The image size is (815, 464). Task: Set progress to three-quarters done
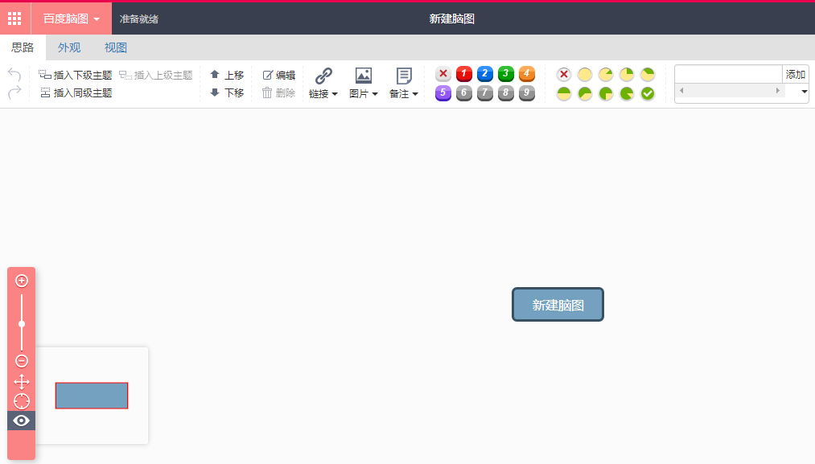606,93
